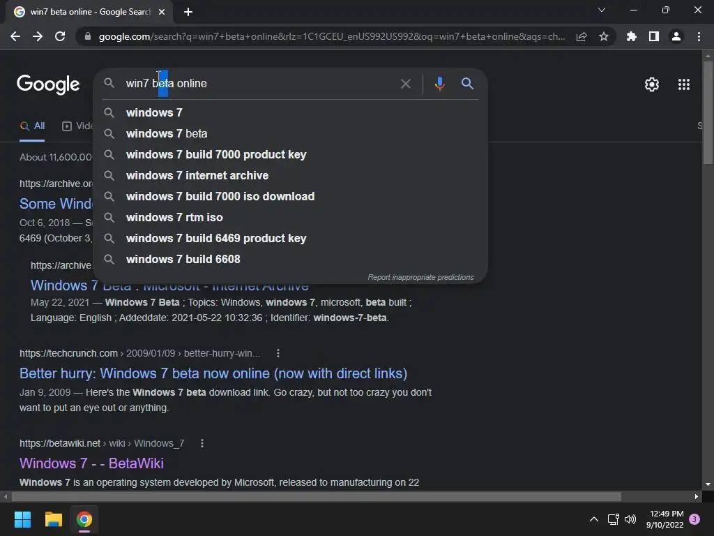Start voice search with microphone
Viewport: 714px width, 536px height.
(x=439, y=84)
